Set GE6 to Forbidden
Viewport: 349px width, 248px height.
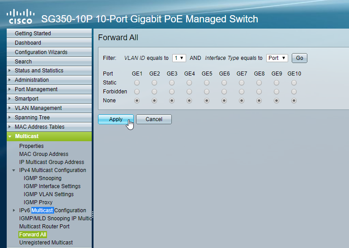coord(224,92)
